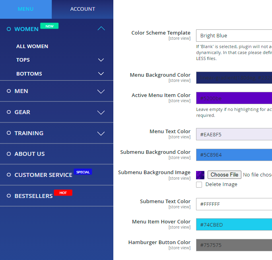This screenshot has height=260, width=272.
Task: Select the Menu tab
Action: [26, 9]
